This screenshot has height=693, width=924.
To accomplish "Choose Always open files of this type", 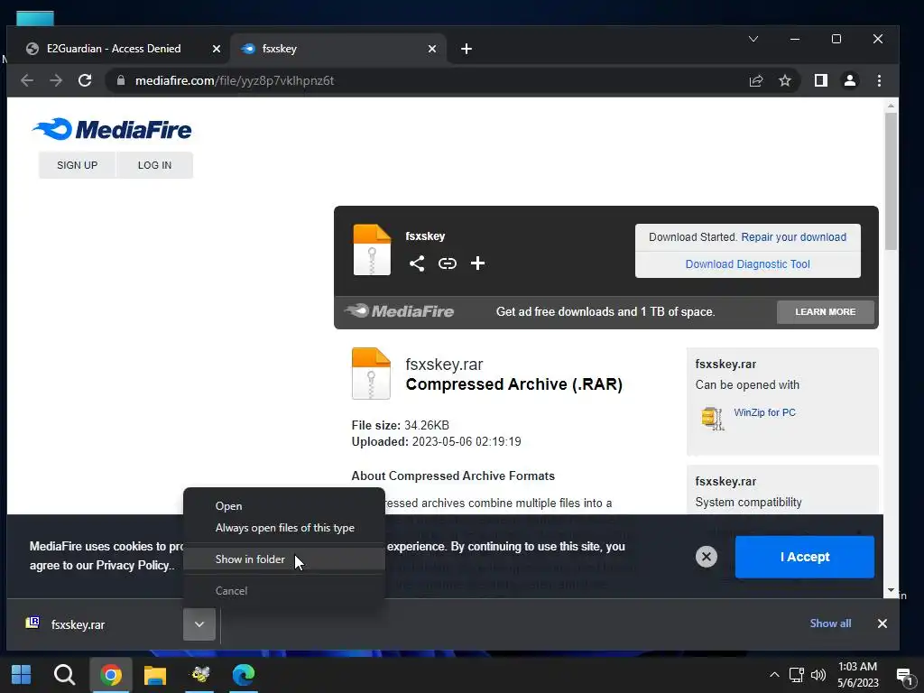I will click(x=284, y=528).
